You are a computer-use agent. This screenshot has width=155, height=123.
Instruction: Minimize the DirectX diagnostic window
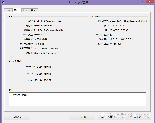(139, 2)
